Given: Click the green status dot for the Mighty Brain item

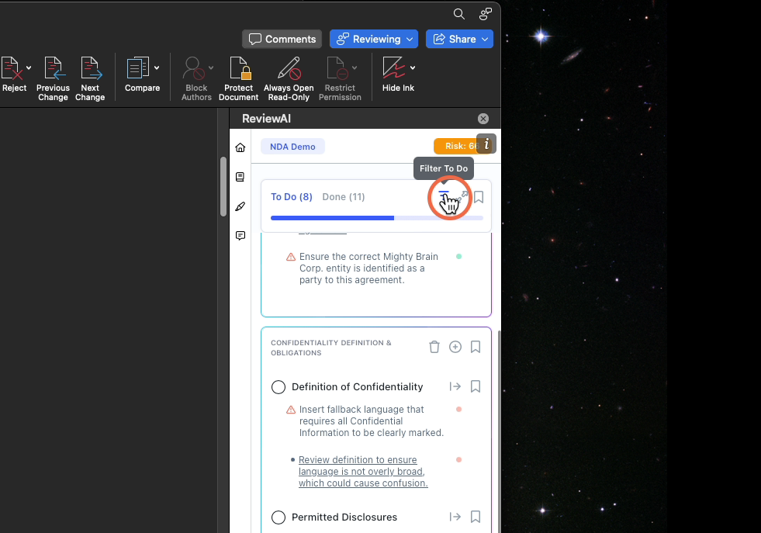Looking at the screenshot, I should [x=458, y=256].
